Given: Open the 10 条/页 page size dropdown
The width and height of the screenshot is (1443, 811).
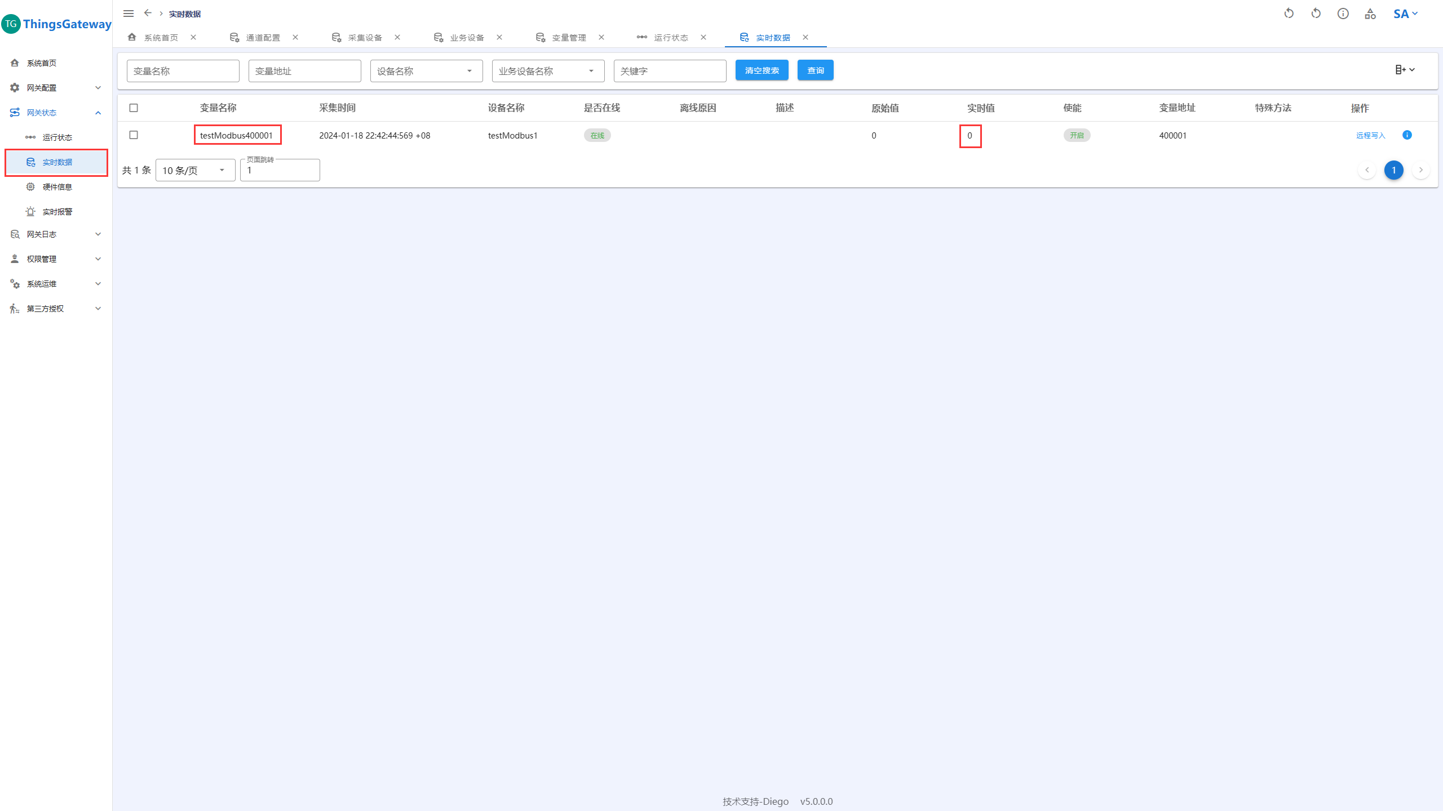Looking at the screenshot, I should click(x=195, y=170).
